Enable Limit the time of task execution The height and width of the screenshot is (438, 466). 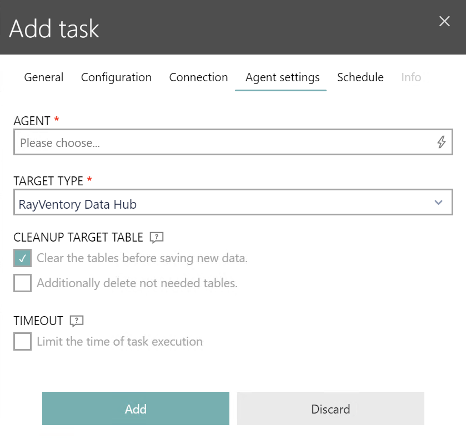click(23, 341)
